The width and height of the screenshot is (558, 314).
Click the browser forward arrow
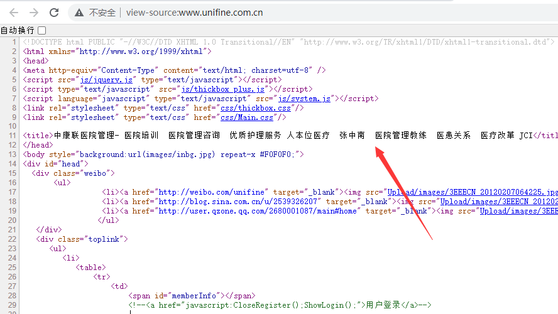(33, 13)
